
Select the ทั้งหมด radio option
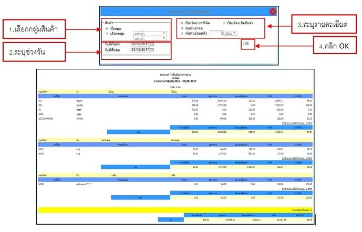[107, 28]
